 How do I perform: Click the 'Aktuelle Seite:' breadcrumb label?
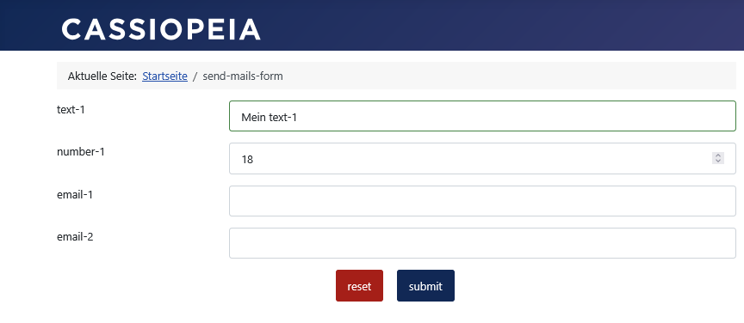102,76
